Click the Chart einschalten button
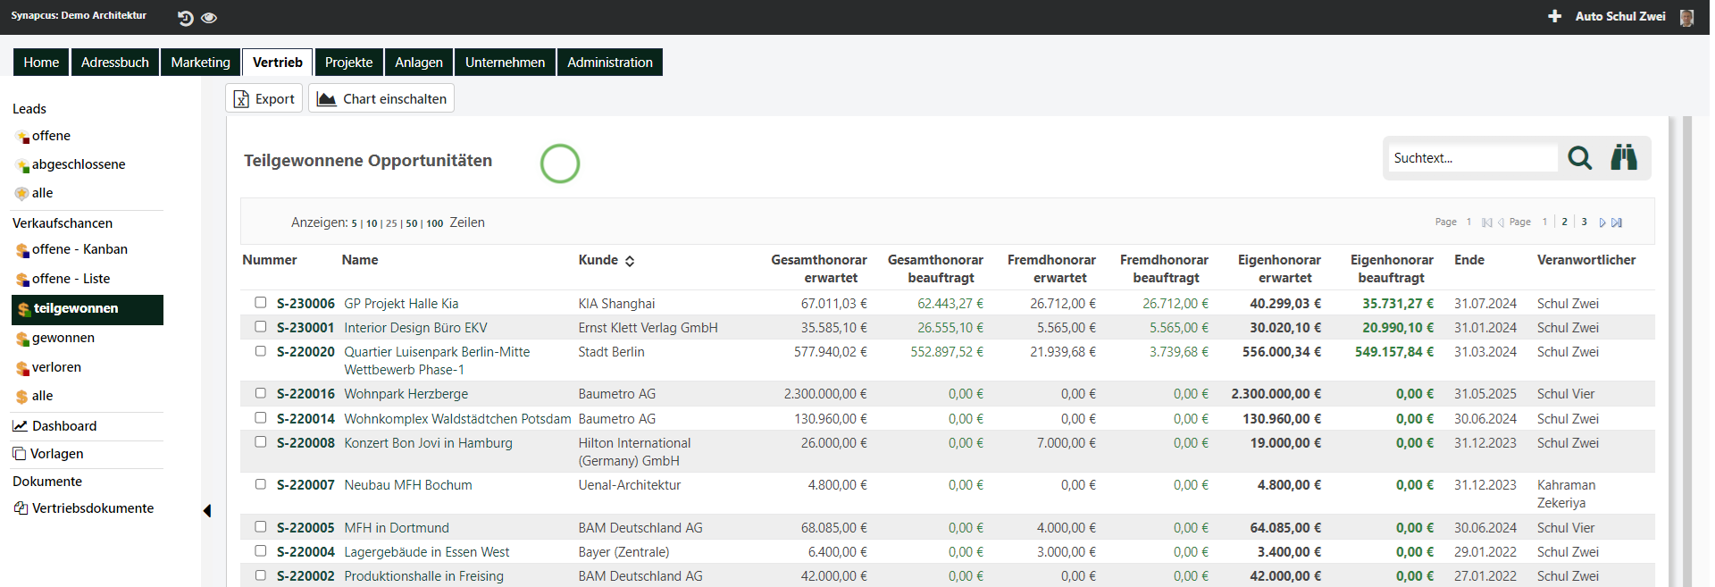This screenshot has width=1715, height=587. point(381,99)
